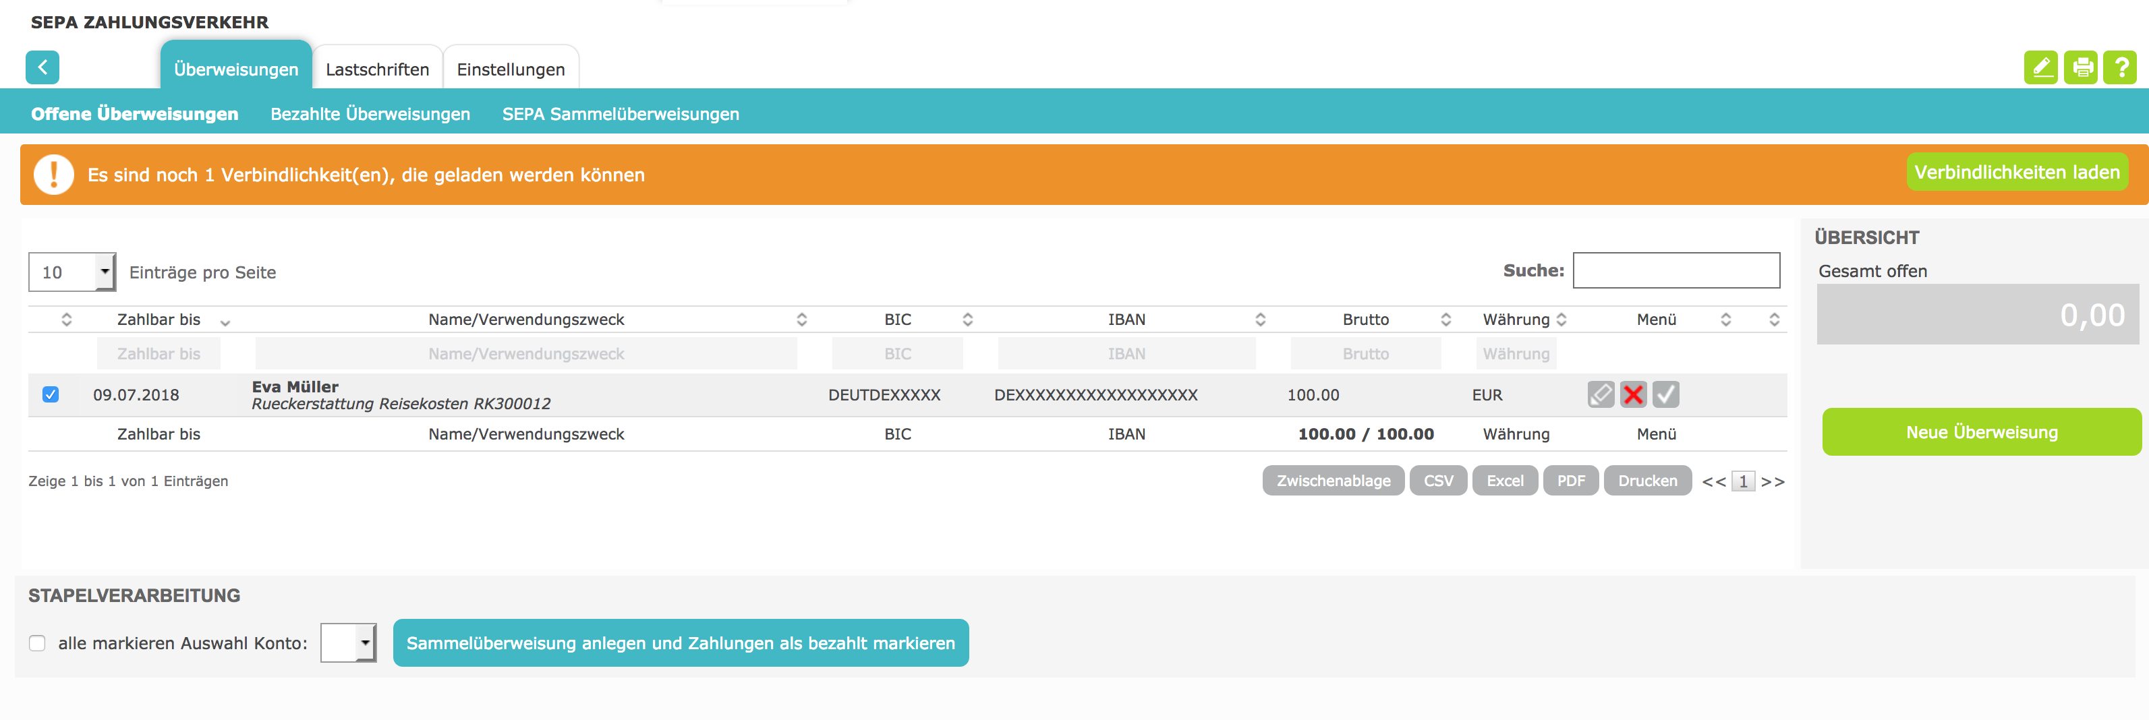Open the Auswahl Konto dropdown

349,643
